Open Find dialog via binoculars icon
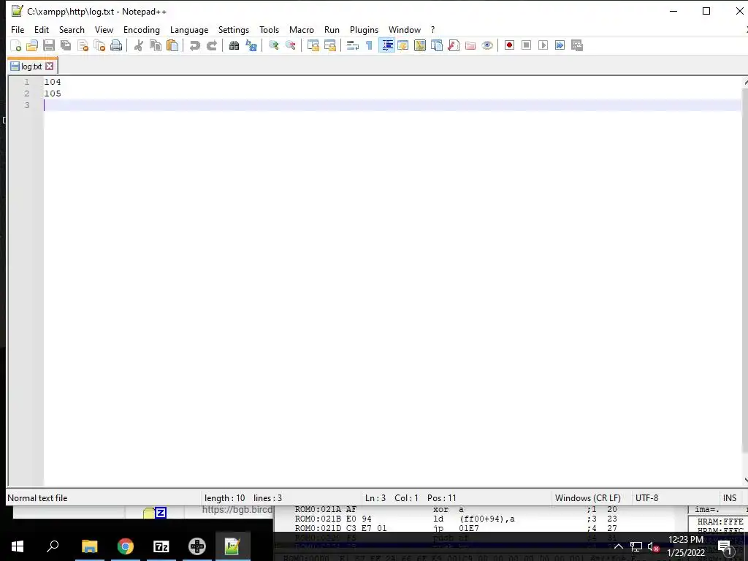 (234, 45)
